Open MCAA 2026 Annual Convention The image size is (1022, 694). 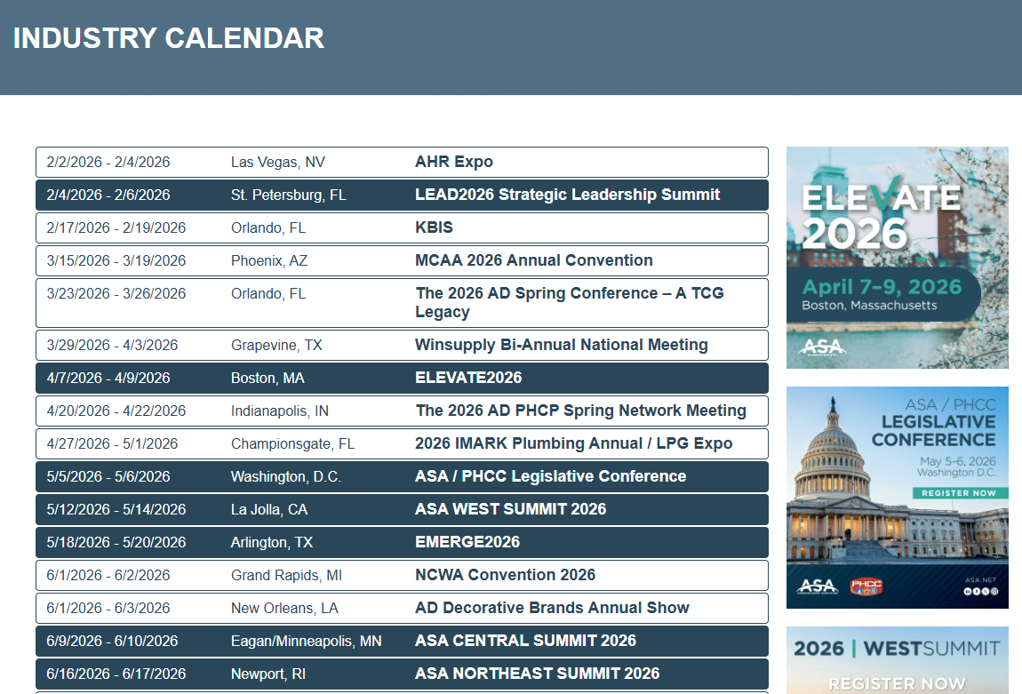[534, 260]
